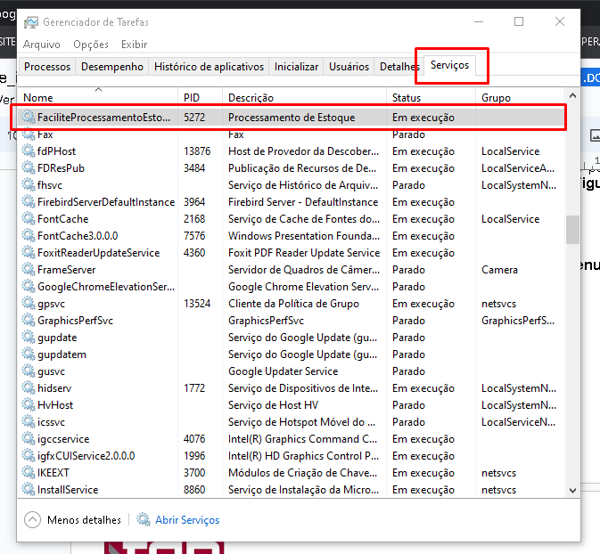The height and width of the screenshot is (554, 600).
Task: Minimize the Gerenciador de Tarefas window
Action: 479,21
